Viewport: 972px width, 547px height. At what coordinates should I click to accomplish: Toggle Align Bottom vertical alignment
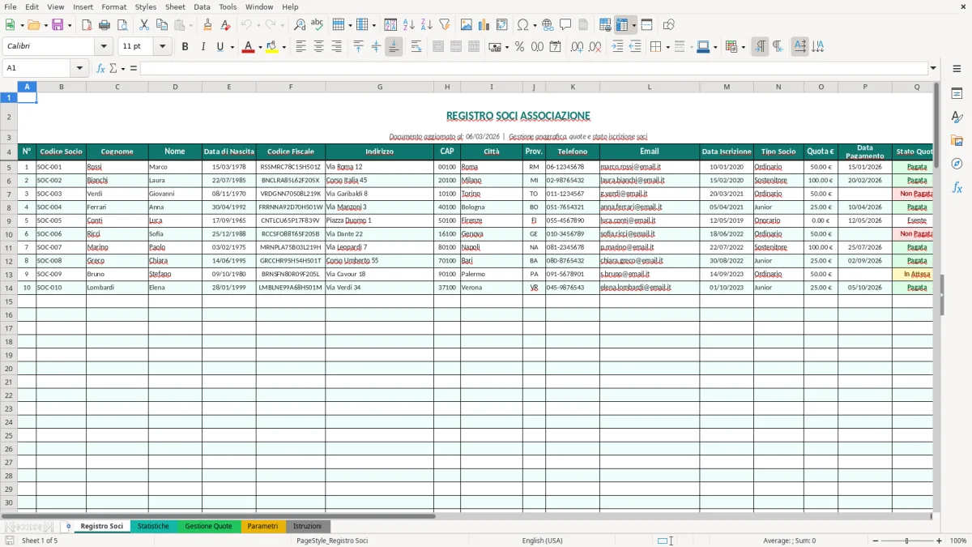pos(394,47)
